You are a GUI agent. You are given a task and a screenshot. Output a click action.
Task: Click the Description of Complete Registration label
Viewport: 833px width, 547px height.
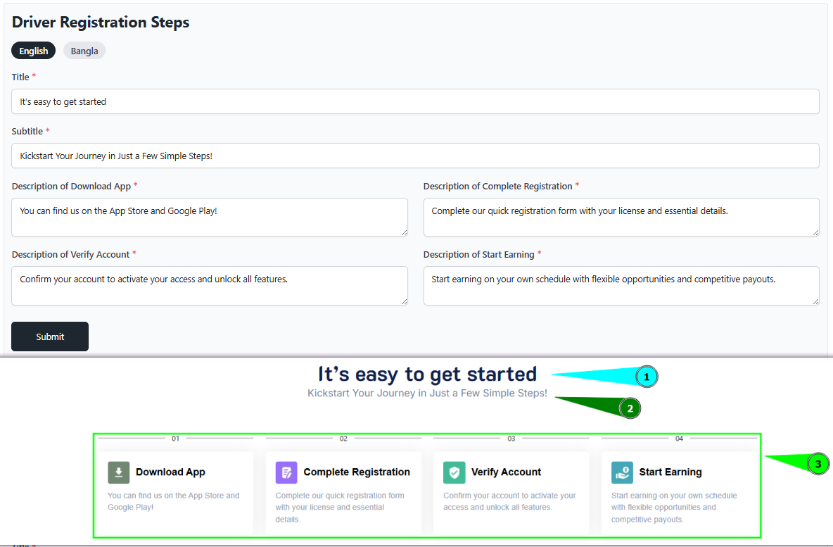[x=498, y=186]
